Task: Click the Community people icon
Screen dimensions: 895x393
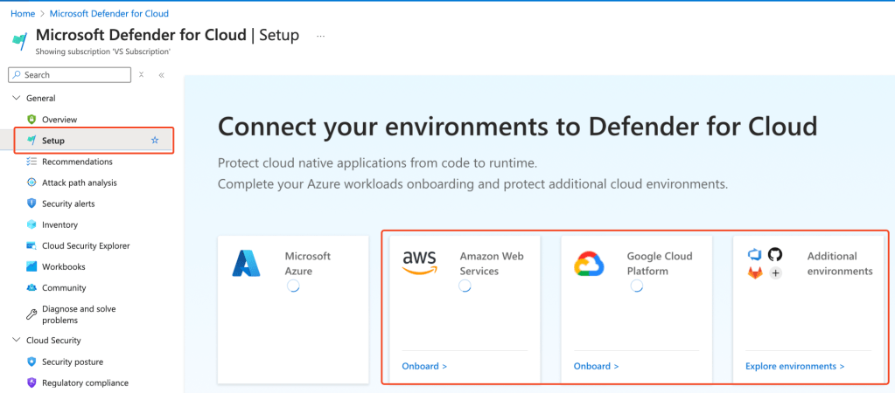Action: (x=31, y=287)
